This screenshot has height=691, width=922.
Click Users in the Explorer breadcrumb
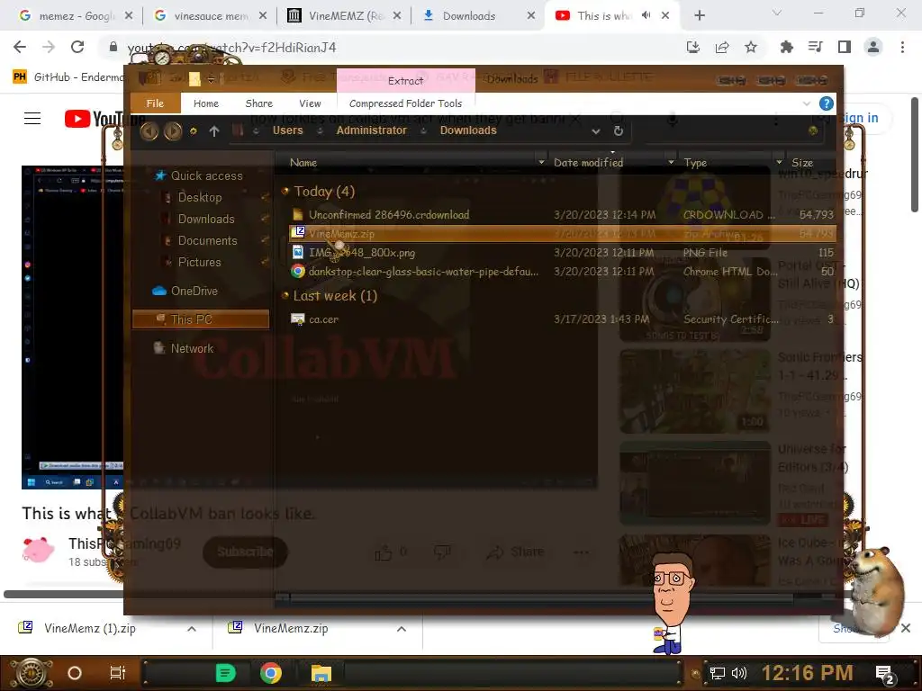287,130
